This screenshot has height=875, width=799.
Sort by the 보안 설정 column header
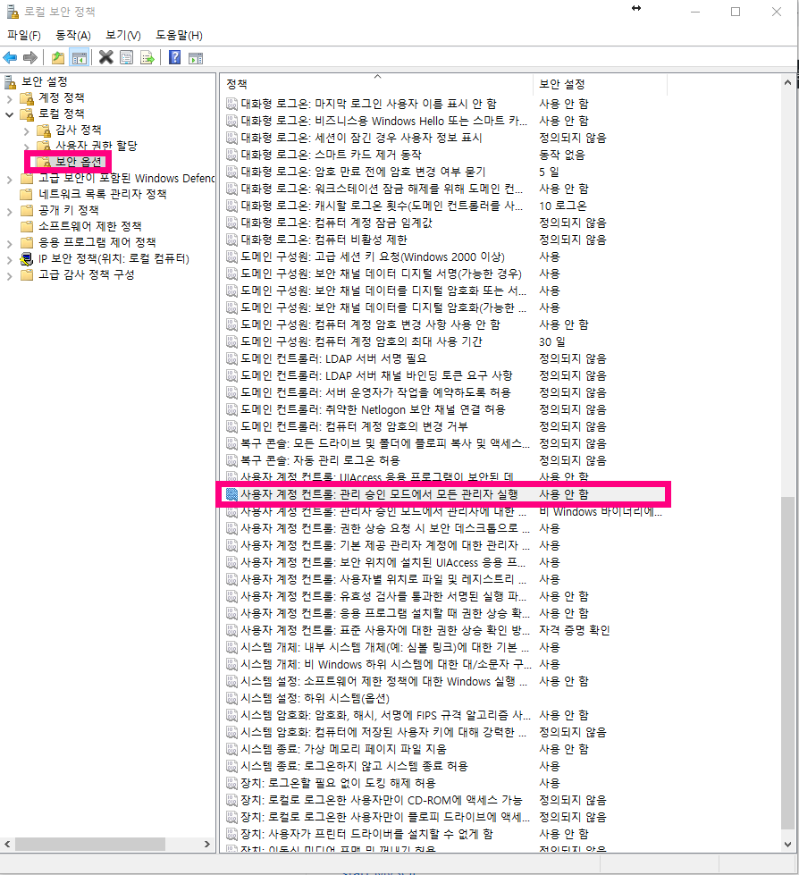(x=601, y=84)
